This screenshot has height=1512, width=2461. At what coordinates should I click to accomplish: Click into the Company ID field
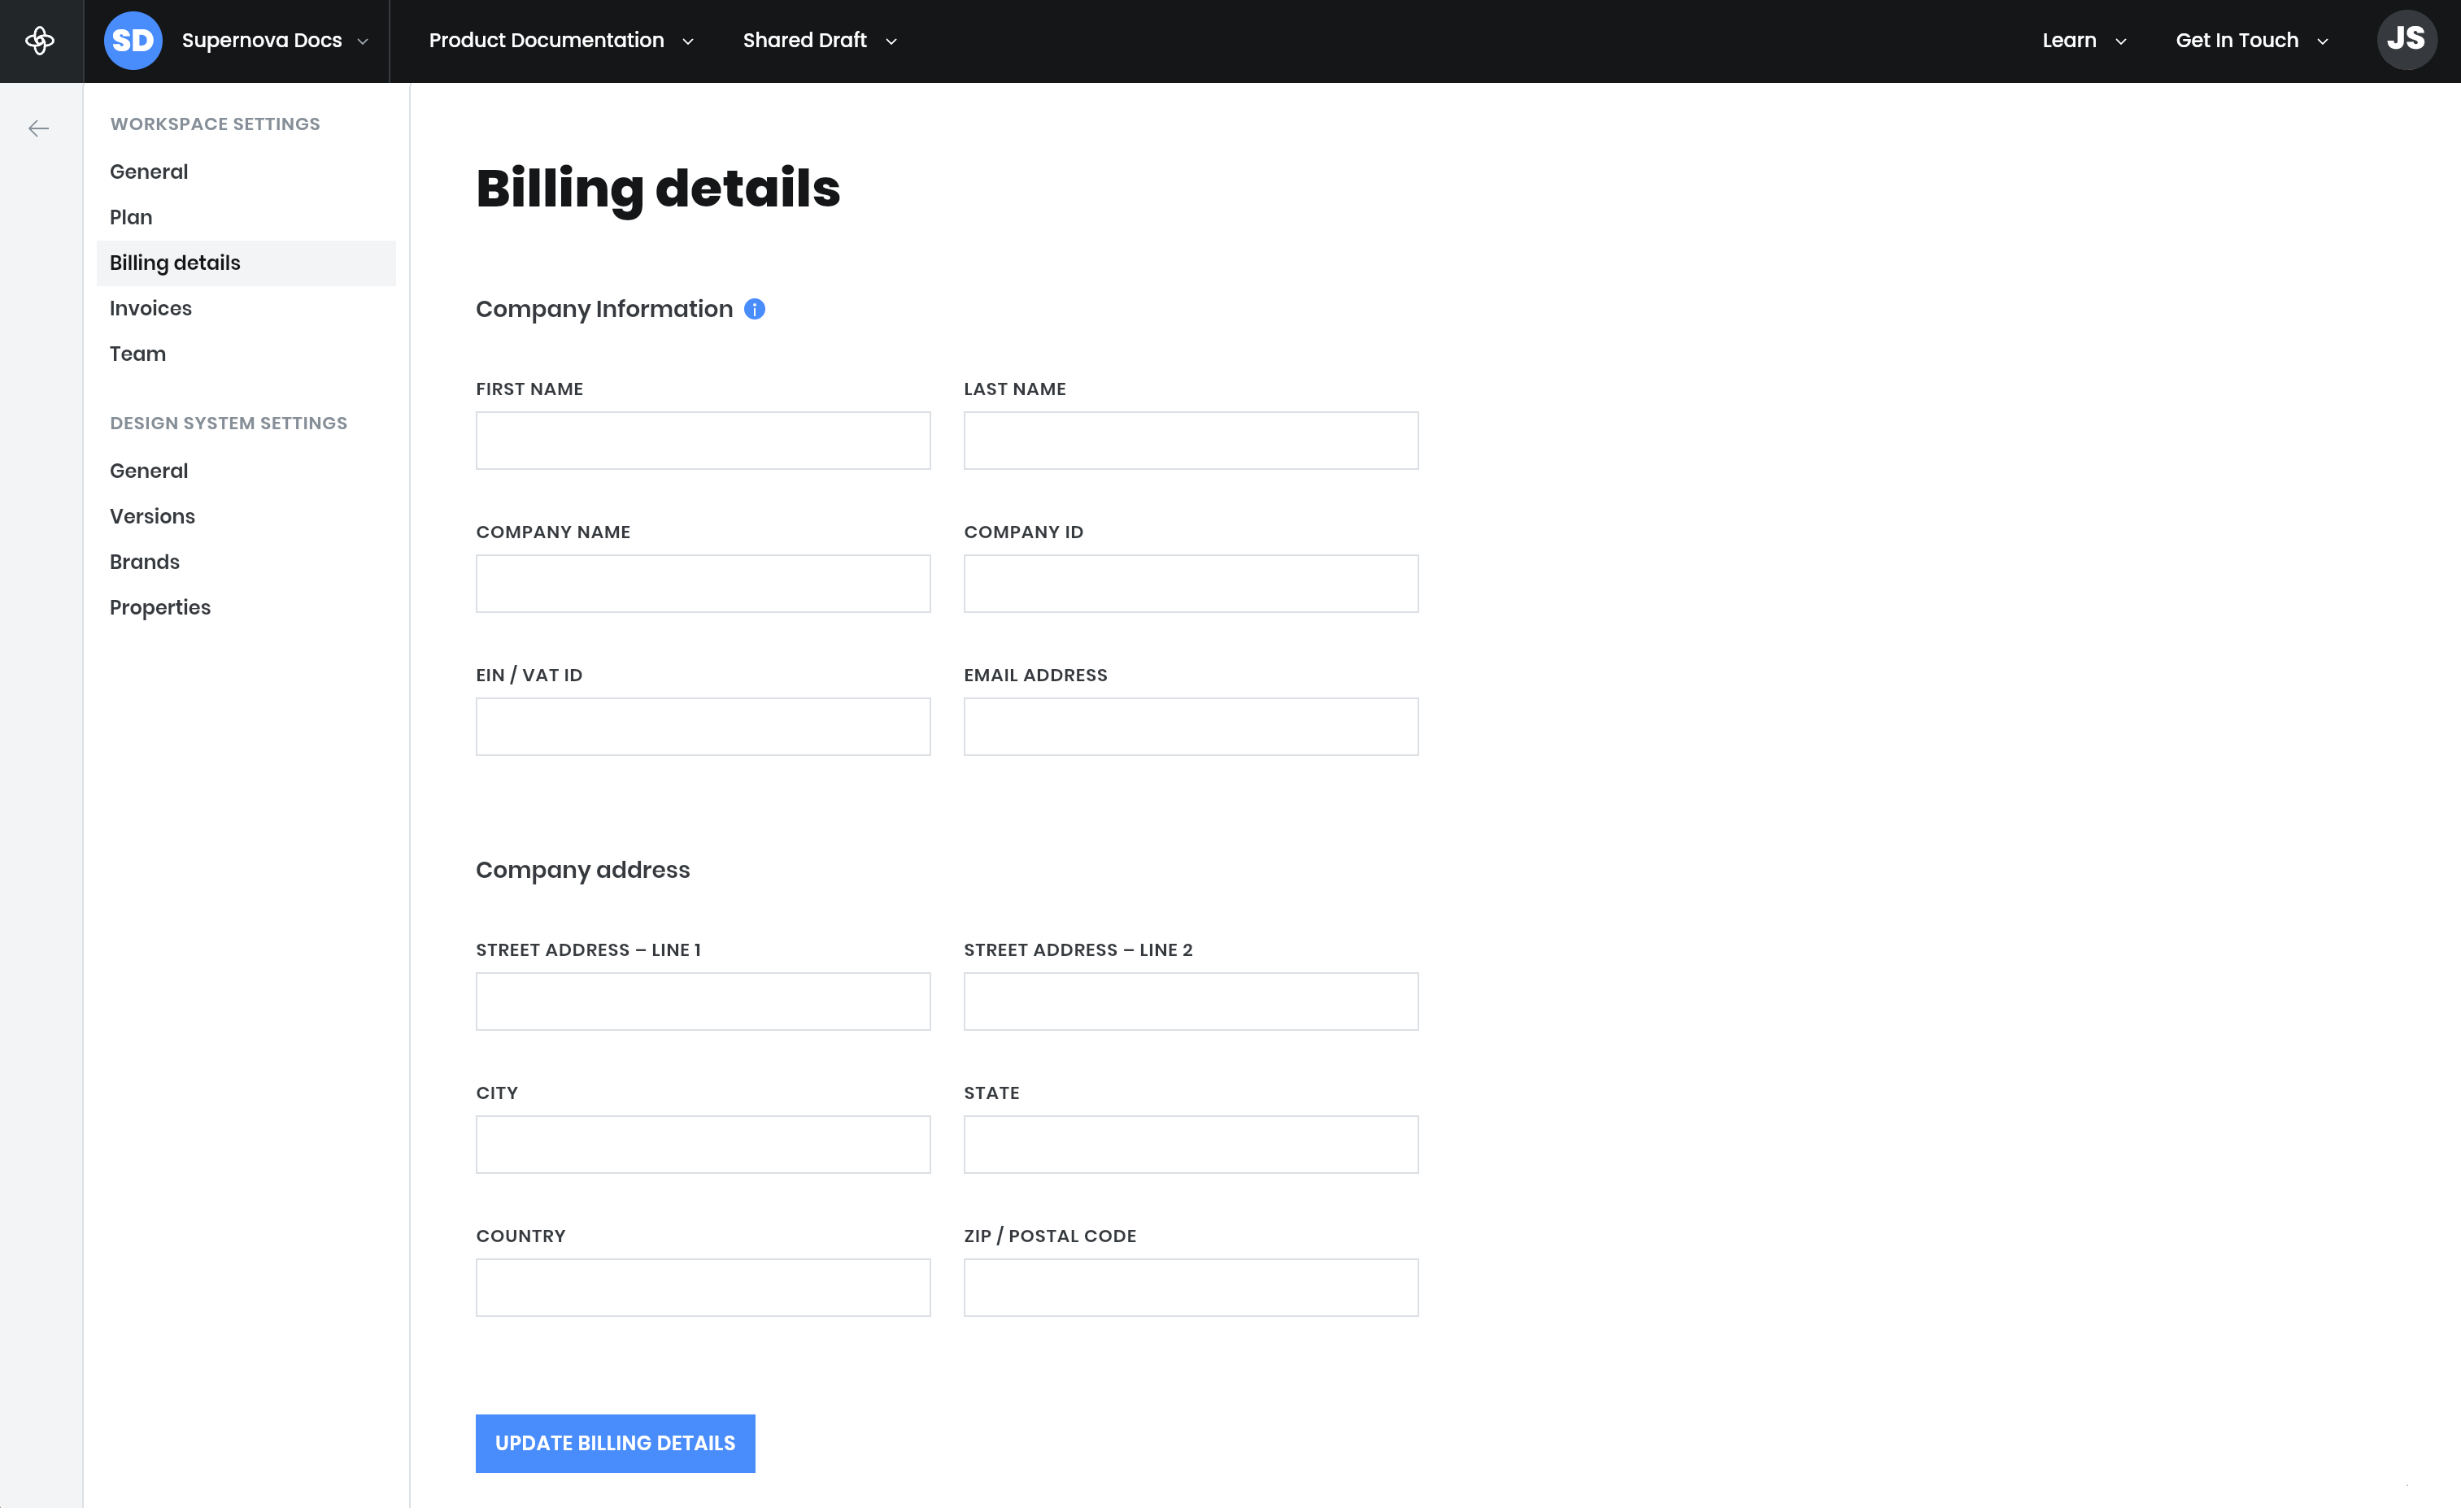[x=1191, y=583]
